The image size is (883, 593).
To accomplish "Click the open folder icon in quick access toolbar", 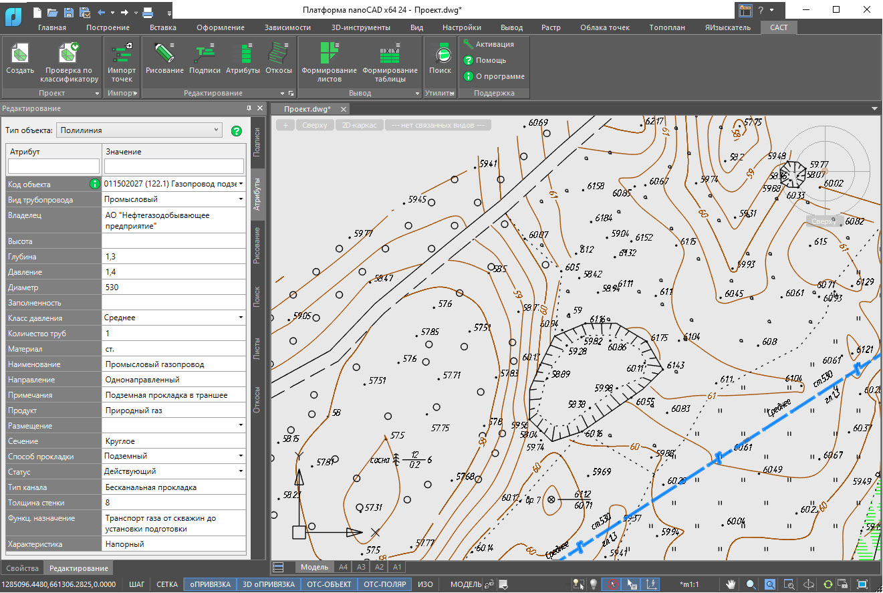I will (53, 12).
